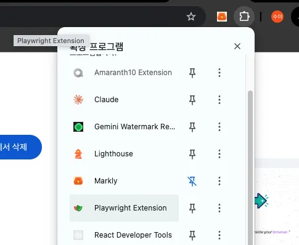Click the Claude starburst icon
Screen dimensions: 299x245
click(x=78, y=100)
